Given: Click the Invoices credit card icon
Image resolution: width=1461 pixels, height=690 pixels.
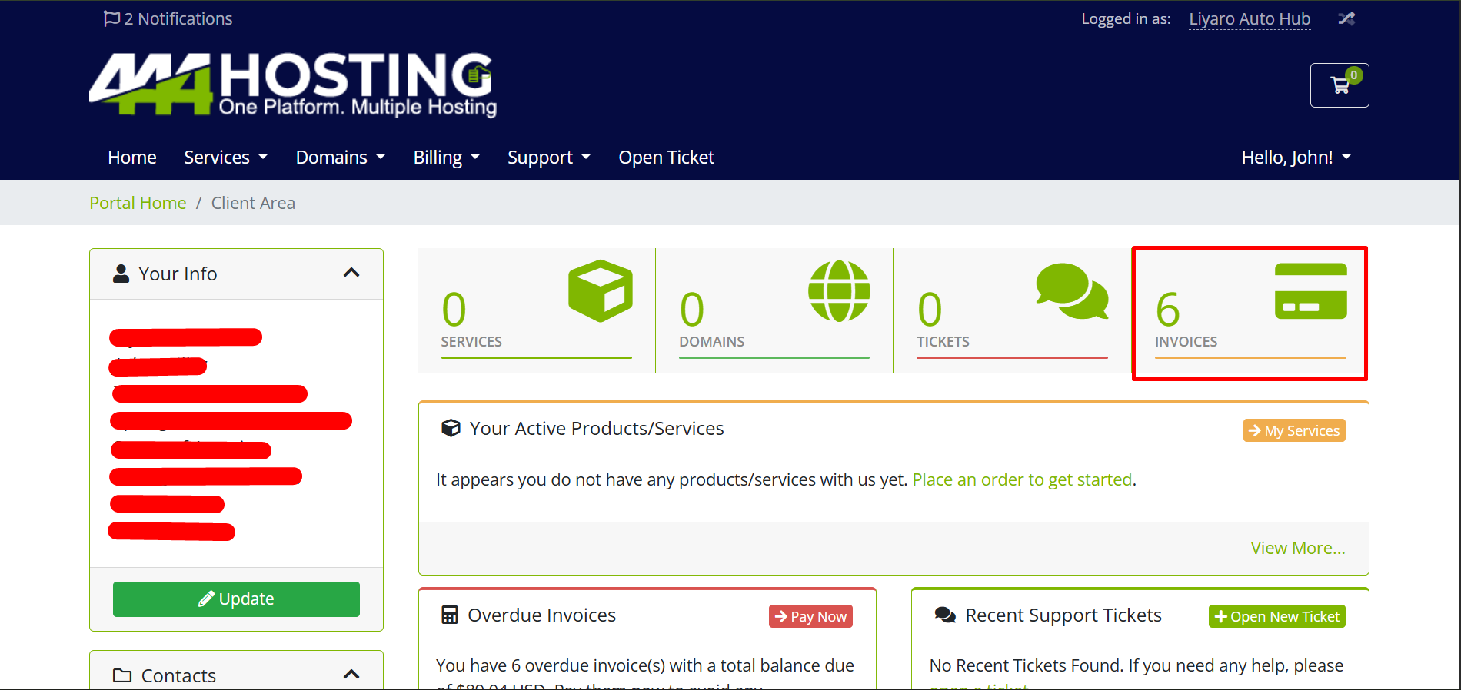Looking at the screenshot, I should pos(1310,291).
